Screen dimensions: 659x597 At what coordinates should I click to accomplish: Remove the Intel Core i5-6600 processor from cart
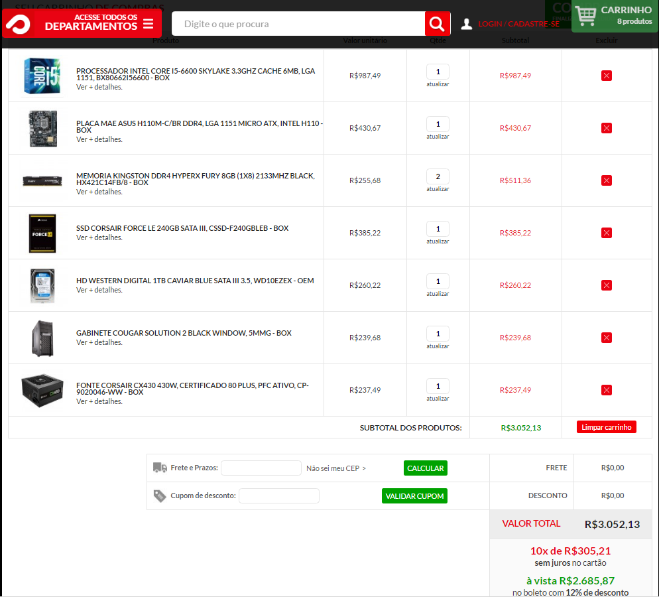pyautogui.click(x=606, y=76)
